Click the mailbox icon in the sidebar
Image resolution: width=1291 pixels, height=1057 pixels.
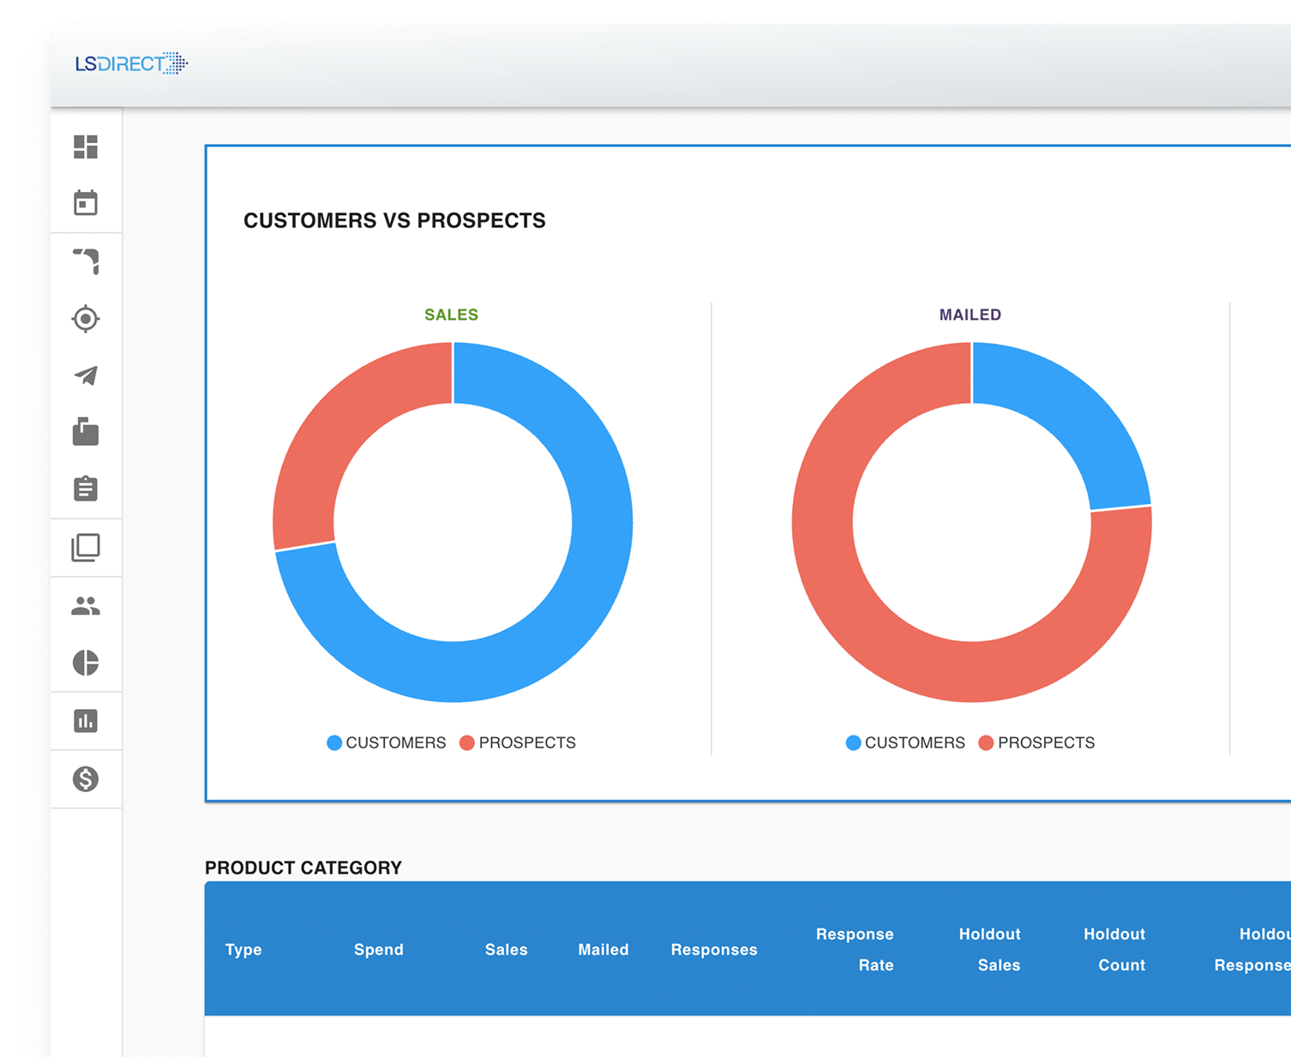click(x=86, y=433)
